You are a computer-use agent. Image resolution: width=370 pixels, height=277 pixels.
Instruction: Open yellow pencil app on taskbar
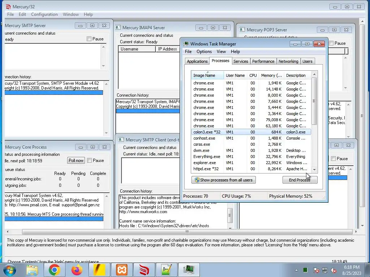pyautogui.click(x=99, y=270)
